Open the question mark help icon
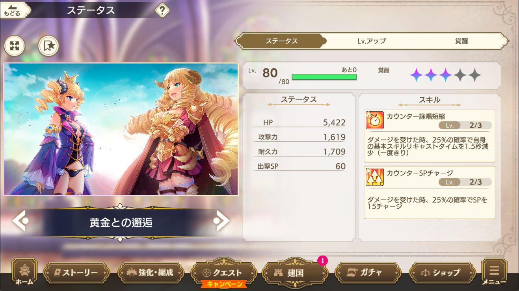519x291 pixels. point(162,10)
